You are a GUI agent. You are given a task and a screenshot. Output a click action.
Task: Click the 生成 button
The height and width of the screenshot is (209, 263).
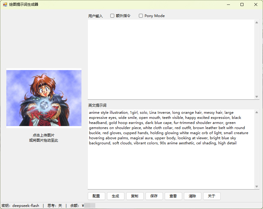pos(115,196)
